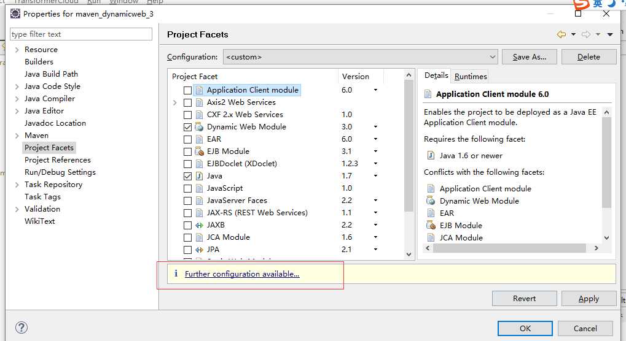Screen dimensions: 626x341
Task: Open the Configuration combo box
Action: [x=360, y=57]
